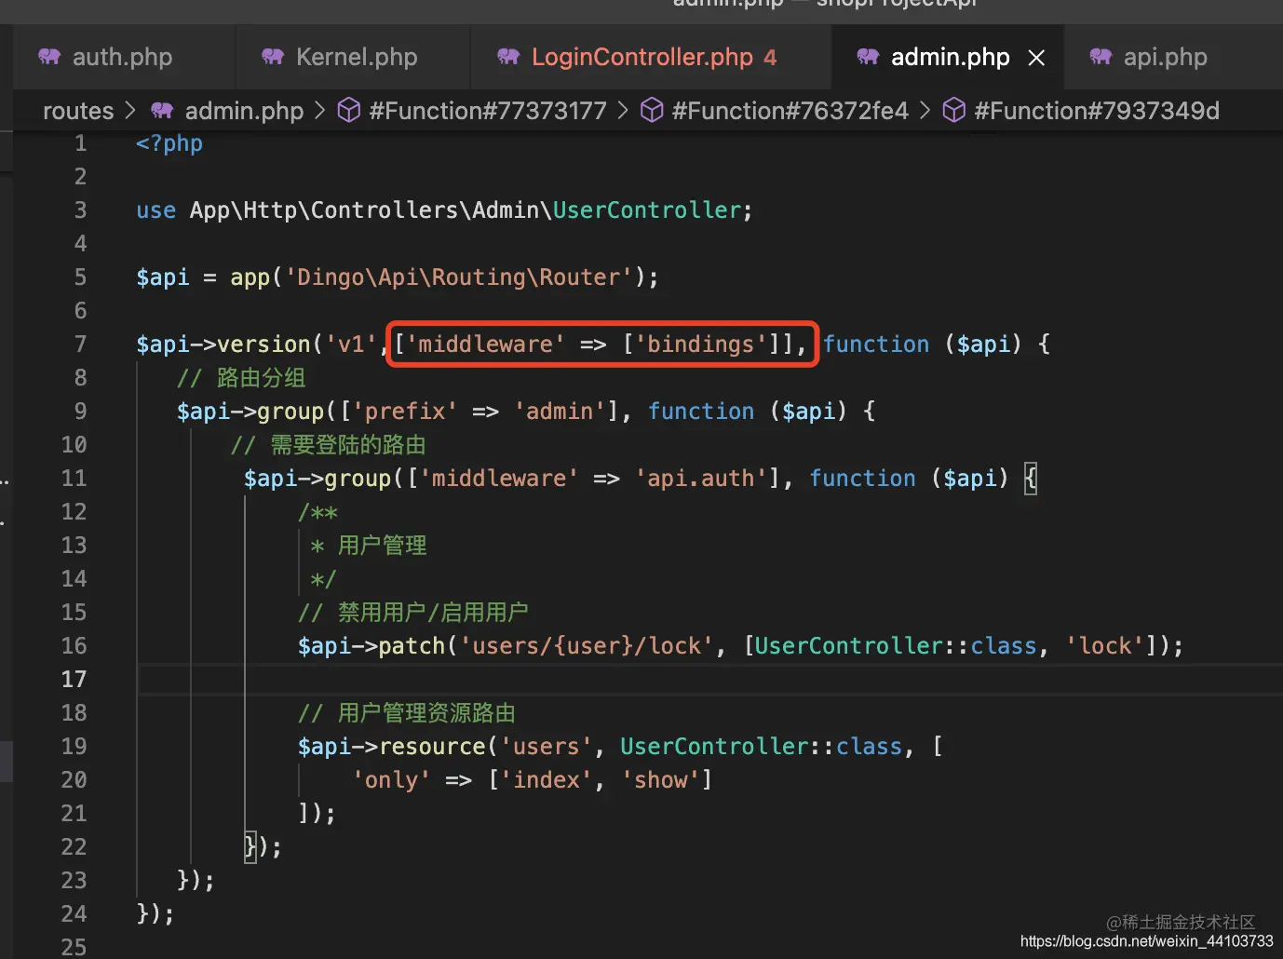The height and width of the screenshot is (959, 1283).
Task: Click the <?php opening tag
Action: point(169,143)
